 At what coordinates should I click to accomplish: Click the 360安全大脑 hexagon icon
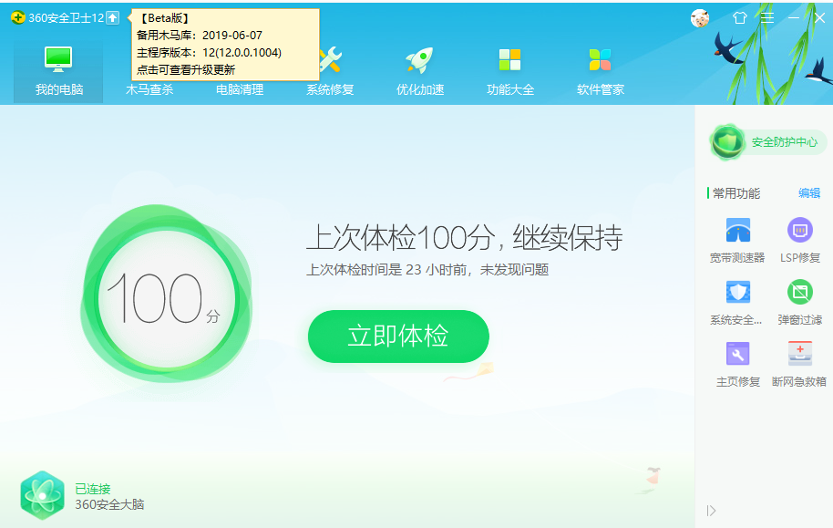point(42,495)
